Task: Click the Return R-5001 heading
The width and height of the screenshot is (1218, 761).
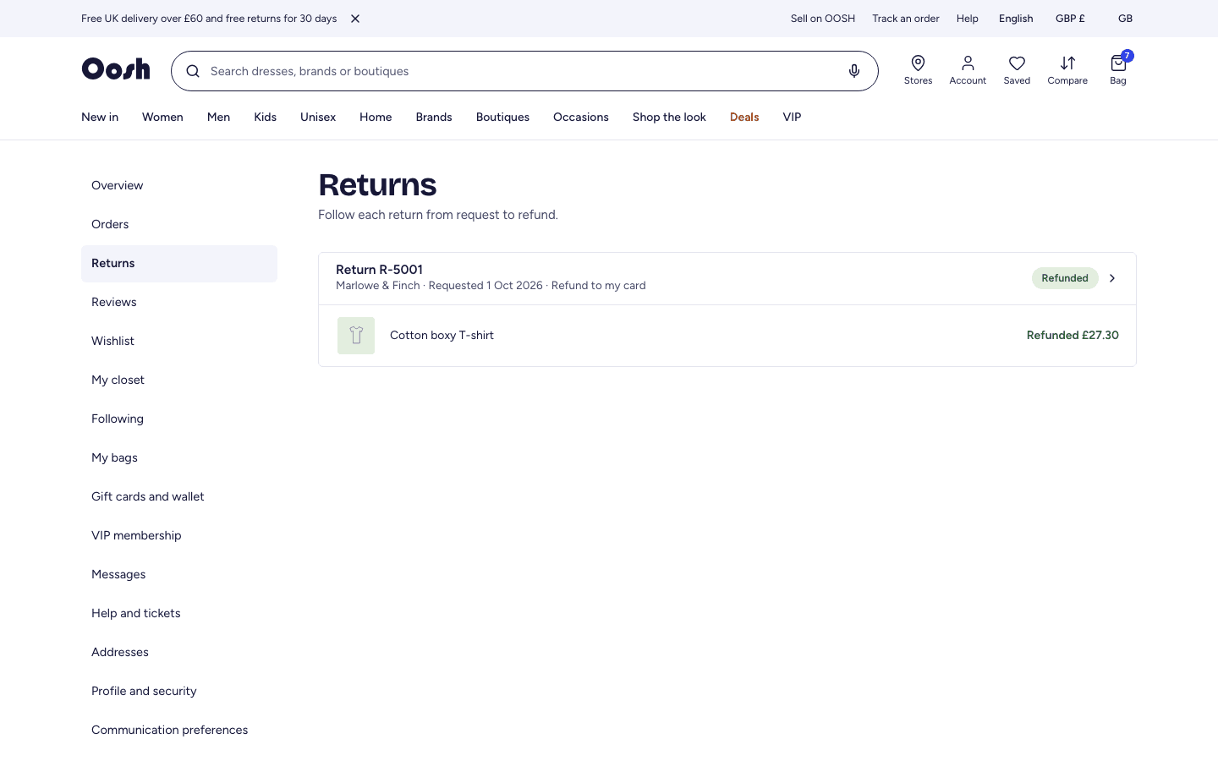Action: pos(379,270)
